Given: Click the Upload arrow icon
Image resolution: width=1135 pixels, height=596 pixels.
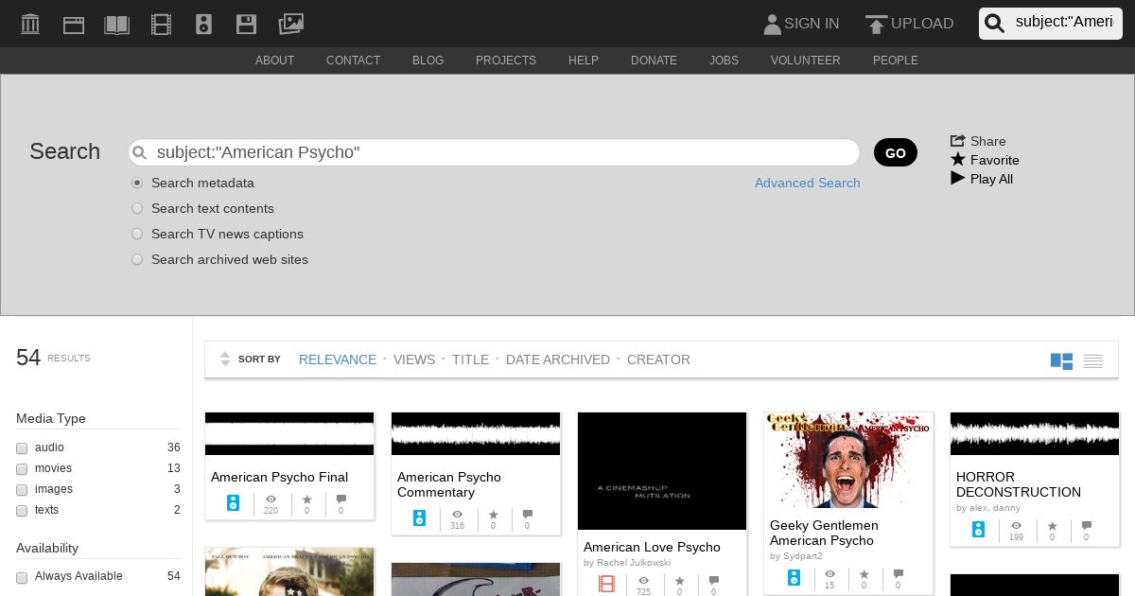Looking at the screenshot, I should [876, 24].
